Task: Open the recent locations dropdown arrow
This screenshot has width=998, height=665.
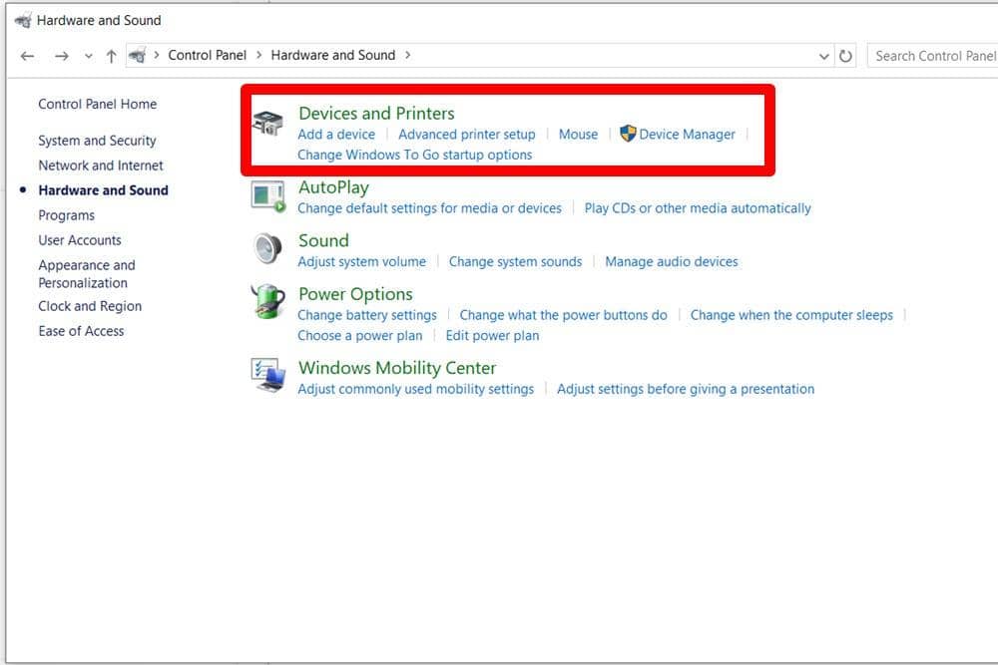Action: click(x=88, y=56)
